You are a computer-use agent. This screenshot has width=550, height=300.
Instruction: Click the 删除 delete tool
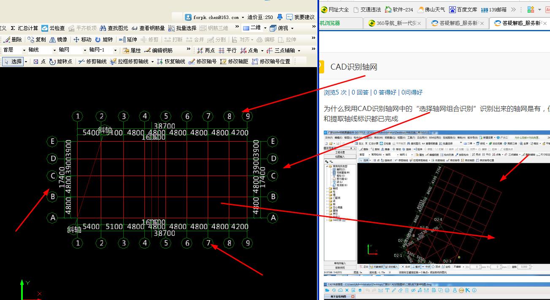tap(13, 39)
